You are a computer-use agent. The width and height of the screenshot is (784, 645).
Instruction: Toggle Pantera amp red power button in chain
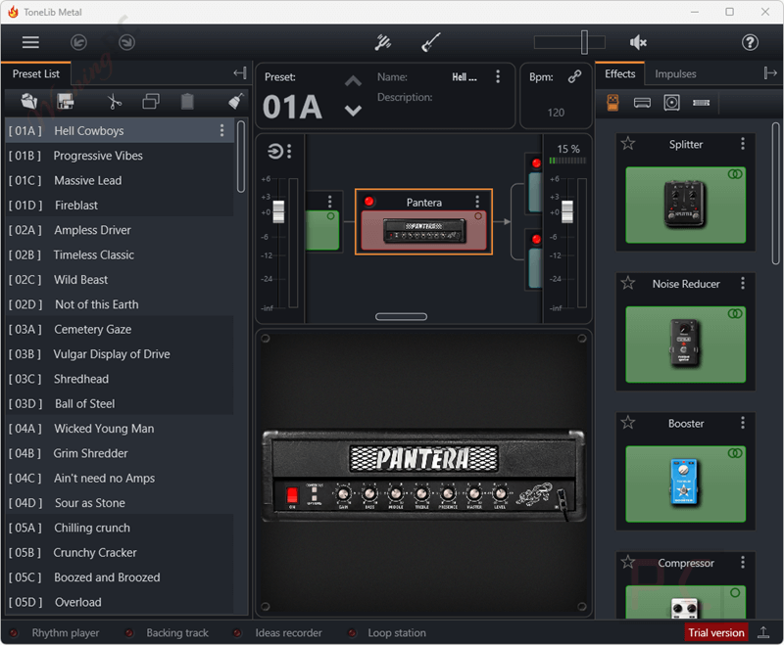coord(369,202)
